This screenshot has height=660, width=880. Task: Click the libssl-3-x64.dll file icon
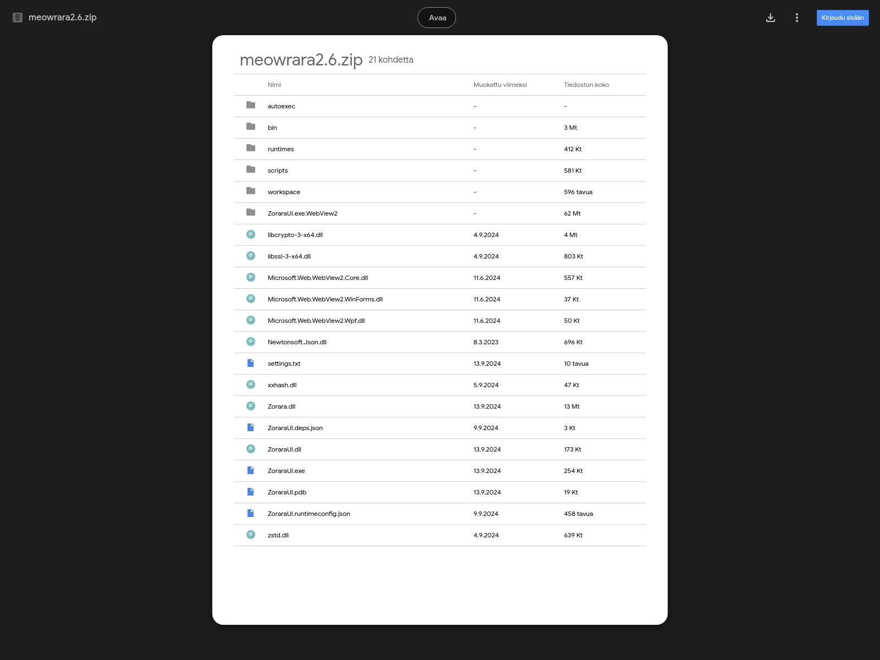[251, 256]
